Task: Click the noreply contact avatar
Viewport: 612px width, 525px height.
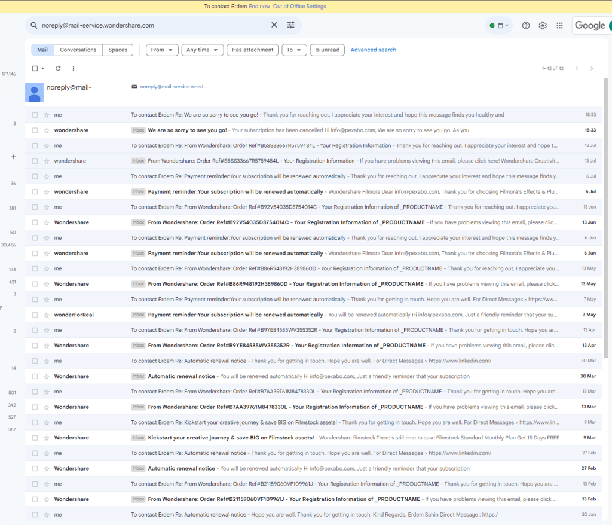Action: pos(34,92)
